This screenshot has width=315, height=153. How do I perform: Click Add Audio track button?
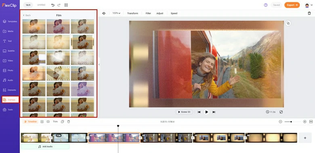(x=45, y=147)
